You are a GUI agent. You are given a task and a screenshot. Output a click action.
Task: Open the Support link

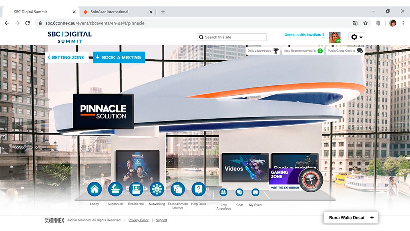[161, 220]
